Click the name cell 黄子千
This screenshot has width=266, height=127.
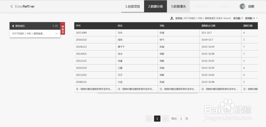137,47
